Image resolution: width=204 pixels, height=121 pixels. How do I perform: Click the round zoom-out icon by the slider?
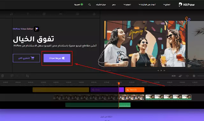point(194,76)
